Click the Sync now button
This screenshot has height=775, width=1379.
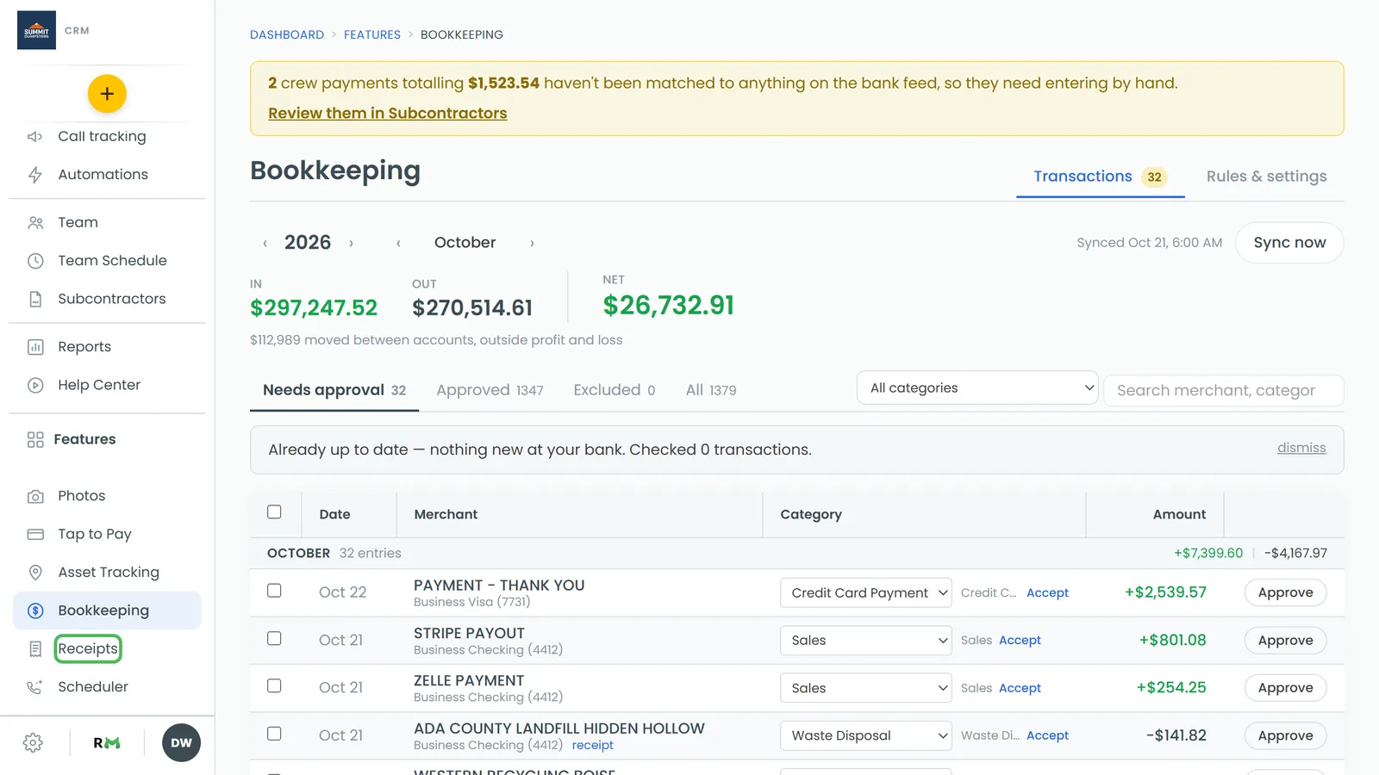point(1289,243)
